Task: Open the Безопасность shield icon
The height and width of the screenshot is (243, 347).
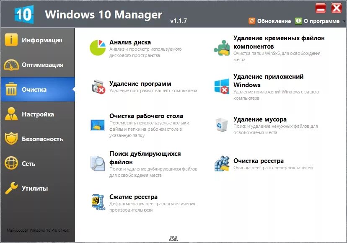Action: (x=11, y=139)
